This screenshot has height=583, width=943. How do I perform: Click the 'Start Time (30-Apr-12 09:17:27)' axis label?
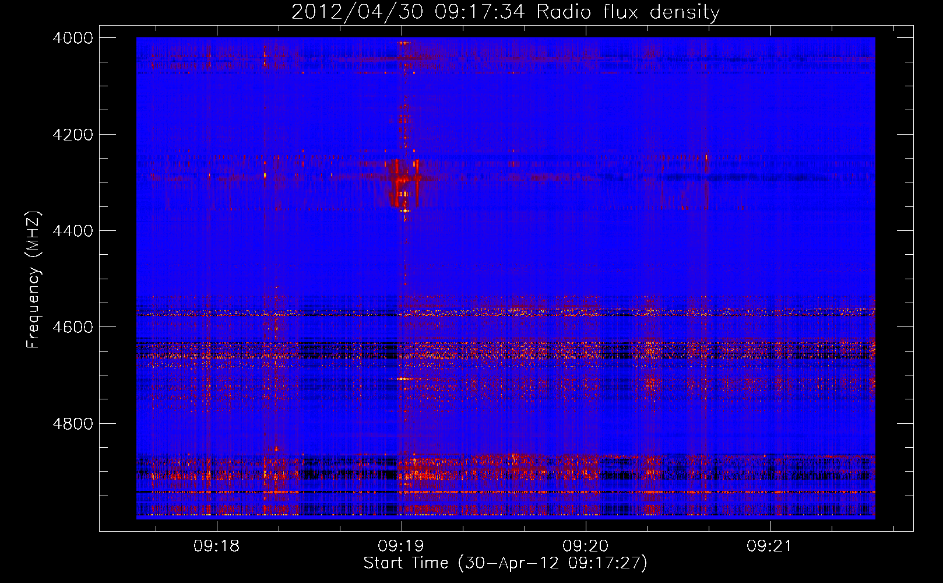click(x=505, y=563)
